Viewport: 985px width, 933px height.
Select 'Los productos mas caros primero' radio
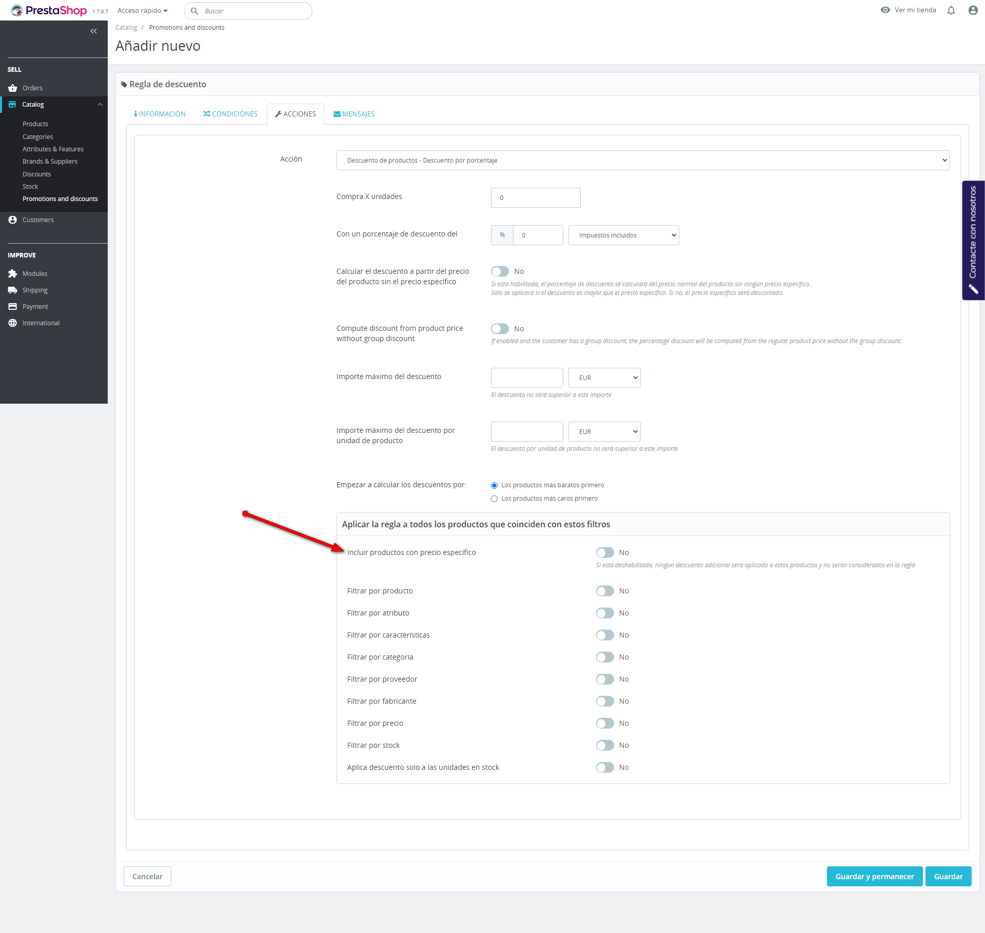[x=494, y=499]
